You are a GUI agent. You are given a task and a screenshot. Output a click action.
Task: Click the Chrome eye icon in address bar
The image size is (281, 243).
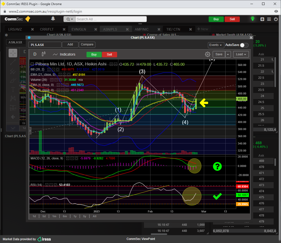(276, 11)
